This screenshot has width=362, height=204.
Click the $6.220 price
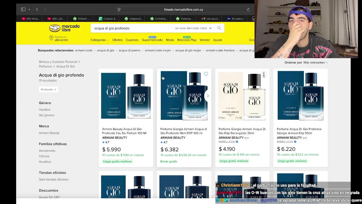tap(286, 149)
